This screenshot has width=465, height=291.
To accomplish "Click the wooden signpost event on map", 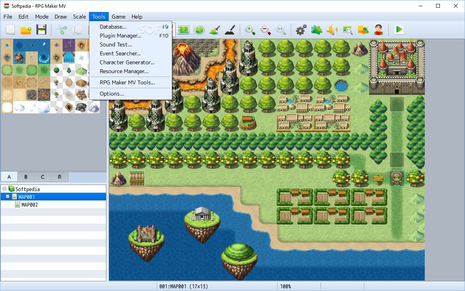I will (x=378, y=179).
